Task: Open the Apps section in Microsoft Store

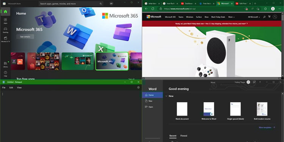Action: tap(5, 21)
